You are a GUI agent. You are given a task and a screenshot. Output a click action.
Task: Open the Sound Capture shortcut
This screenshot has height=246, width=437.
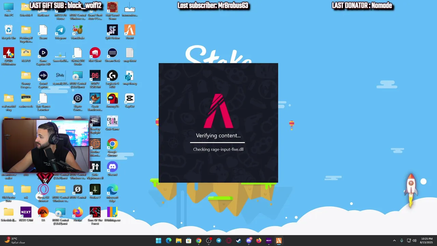[43, 79]
